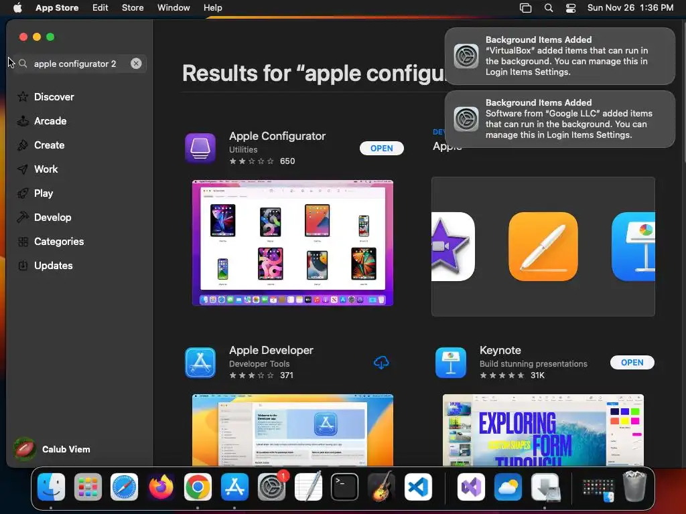686x514 pixels.
Task: Open TextEdit from the Dock
Action: pos(308,487)
